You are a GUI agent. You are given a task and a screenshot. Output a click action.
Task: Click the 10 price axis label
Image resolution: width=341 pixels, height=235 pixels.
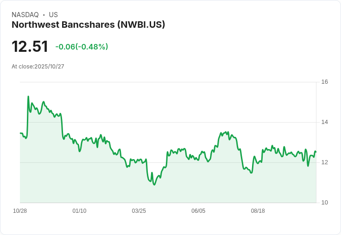[x=325, y=203]
